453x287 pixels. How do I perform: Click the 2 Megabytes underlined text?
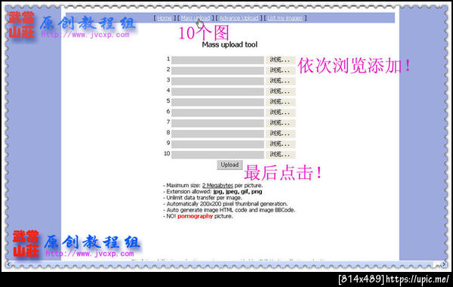tap(217, 185)
